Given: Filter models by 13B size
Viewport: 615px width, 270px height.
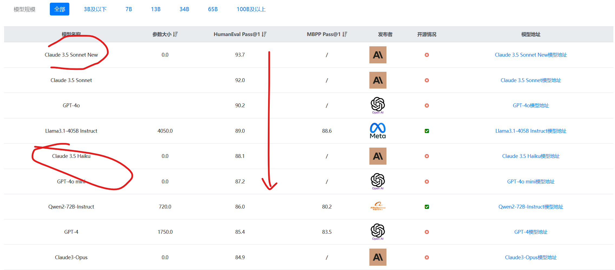Looking at the screenshot, I should 156,9.
